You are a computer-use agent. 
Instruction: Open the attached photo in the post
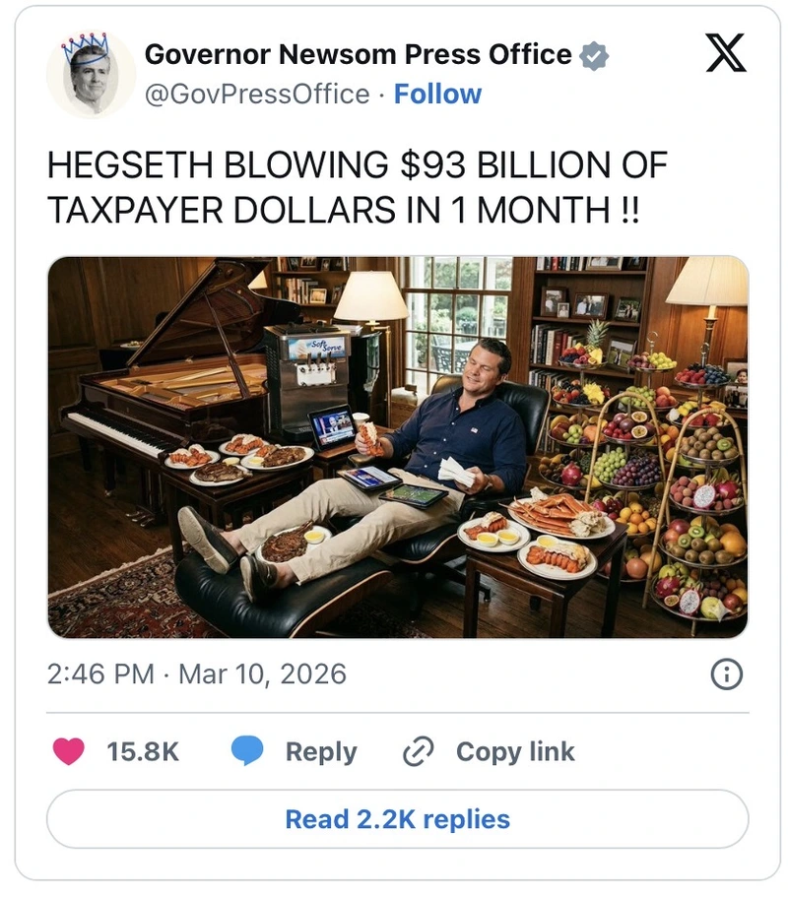point(397,447)
